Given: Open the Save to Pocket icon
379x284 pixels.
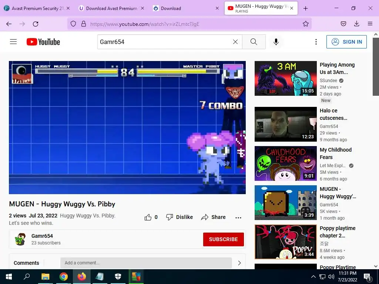Looking at the screenshot, I should point(343,24).
